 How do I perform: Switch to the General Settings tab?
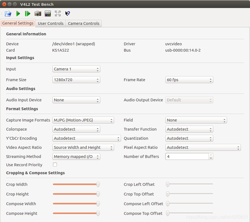pos(18,23)
